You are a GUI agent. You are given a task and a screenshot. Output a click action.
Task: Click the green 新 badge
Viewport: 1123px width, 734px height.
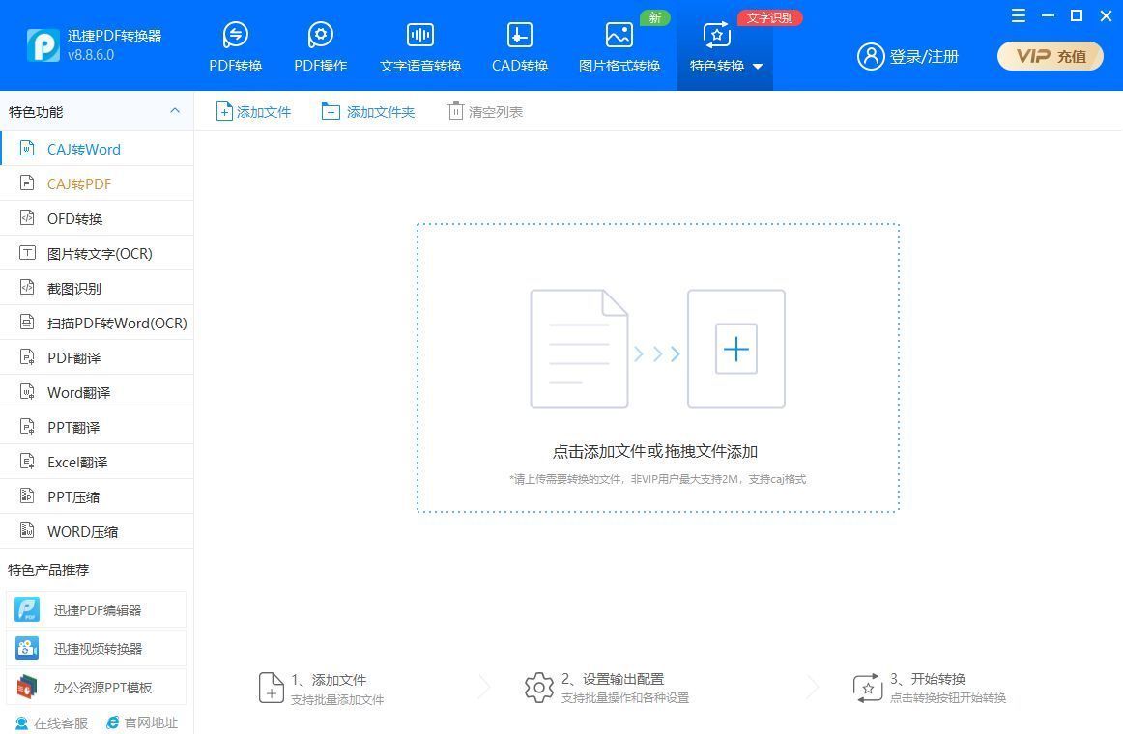click(654, 17)
